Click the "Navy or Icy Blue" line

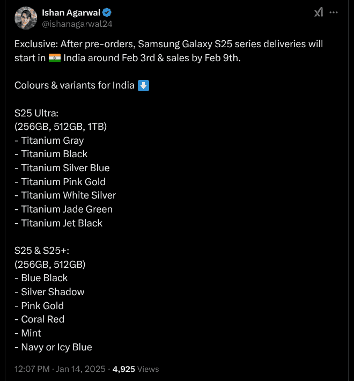pyautogui.click(x=54, y=347)
